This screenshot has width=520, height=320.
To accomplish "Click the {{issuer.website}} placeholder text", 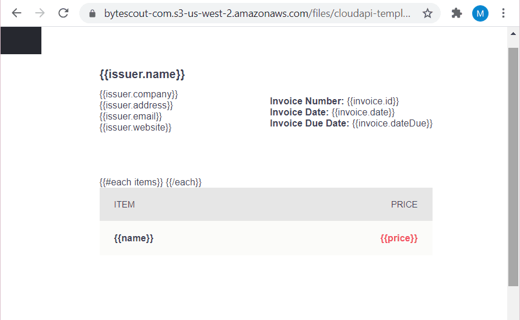I will (135, 127).
